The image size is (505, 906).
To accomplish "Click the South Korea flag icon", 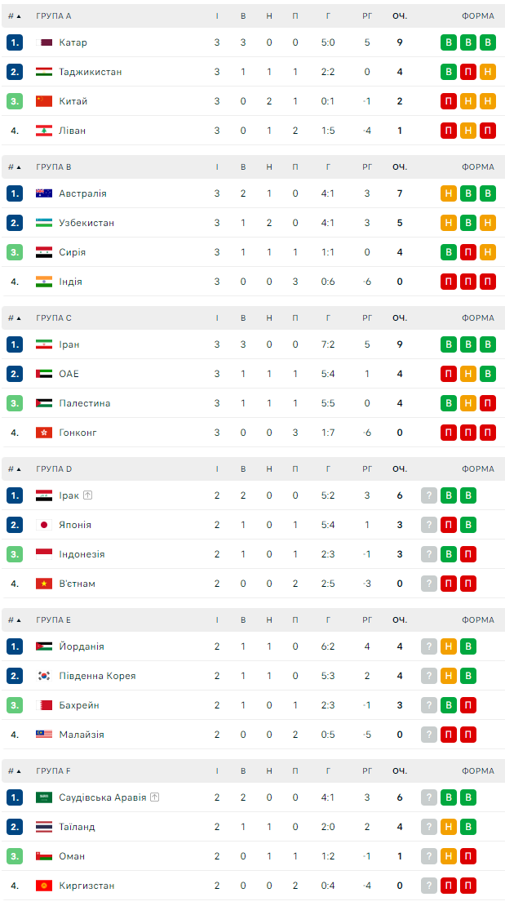I will (x=44, y=676).
